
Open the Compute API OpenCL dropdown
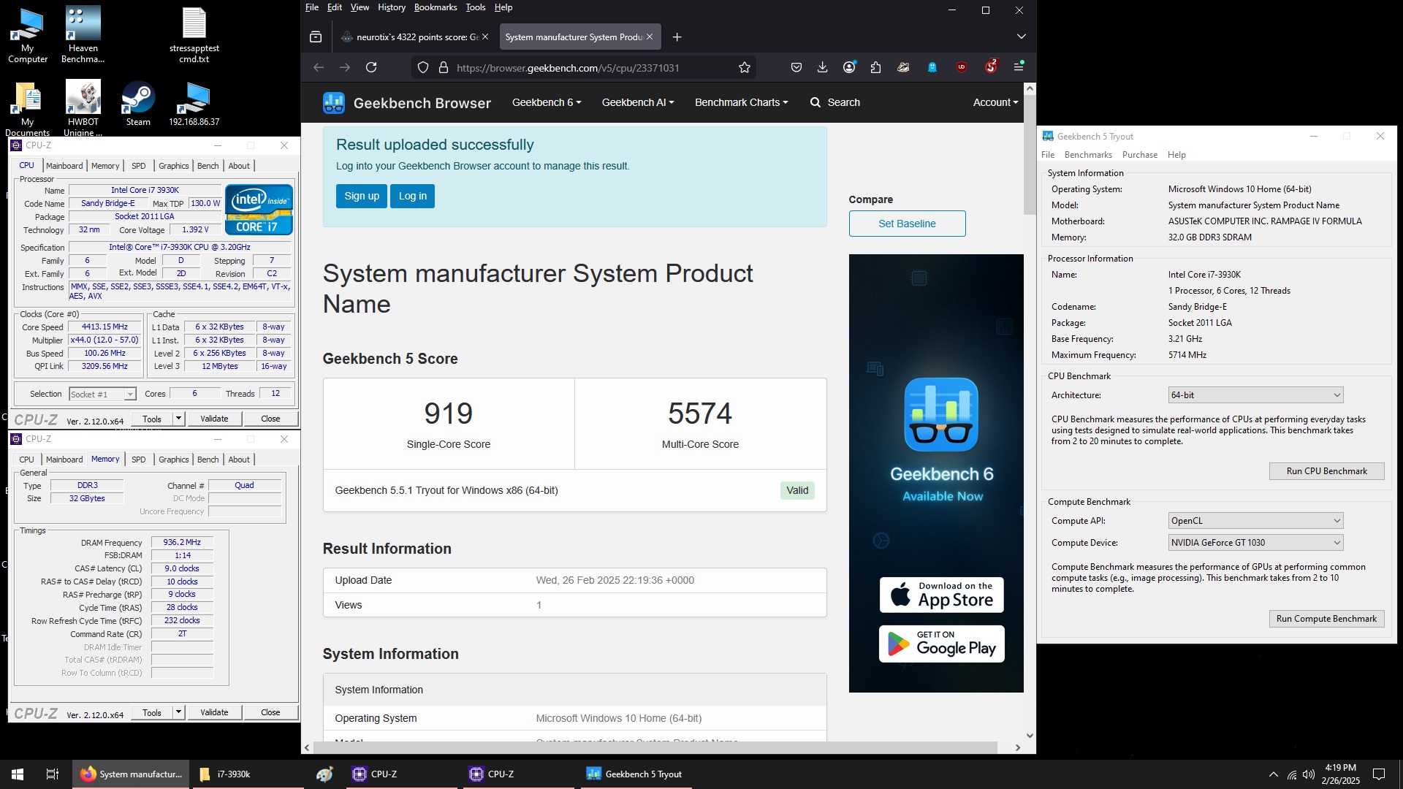(1255, 521)
